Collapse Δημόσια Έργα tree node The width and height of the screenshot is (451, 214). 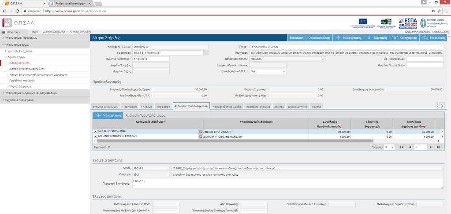15,57
